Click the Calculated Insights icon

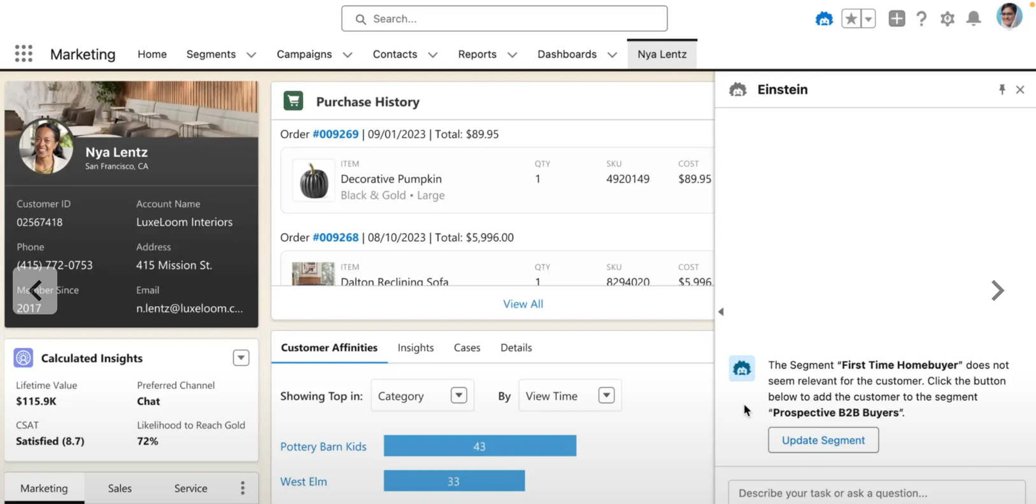24,358
